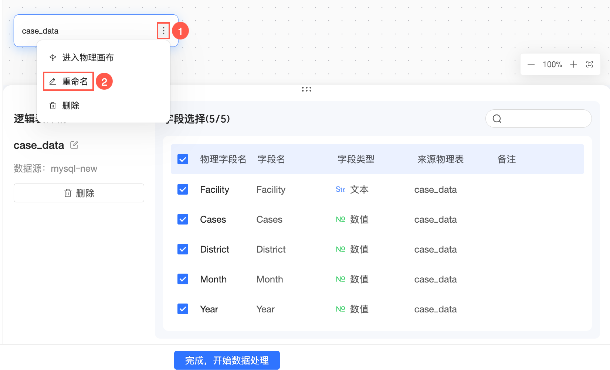
Task: Uncheck the Facility field checkbox
Action: point(183,189)
